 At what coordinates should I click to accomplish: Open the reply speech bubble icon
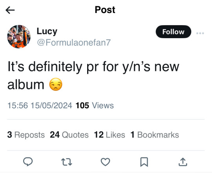pos(28,162)
